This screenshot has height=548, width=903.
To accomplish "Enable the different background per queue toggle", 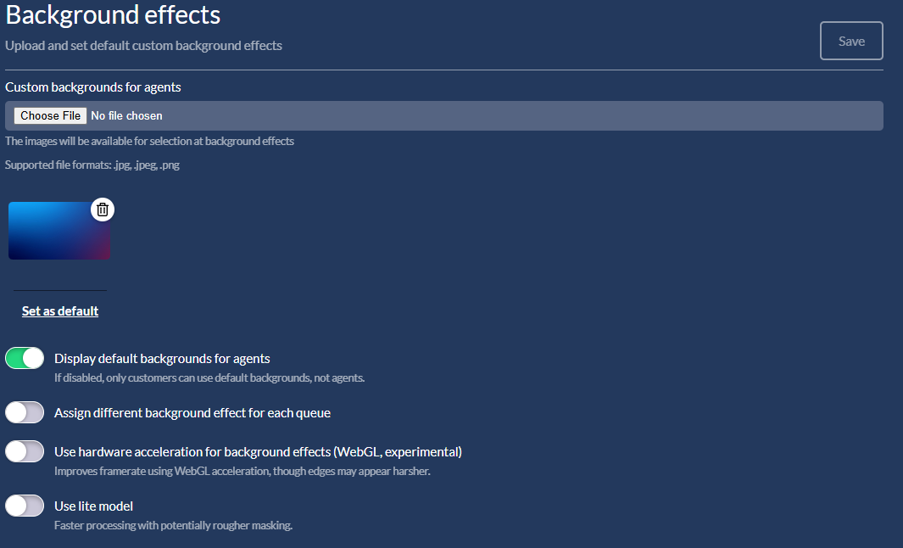I will tap(25, 413).
